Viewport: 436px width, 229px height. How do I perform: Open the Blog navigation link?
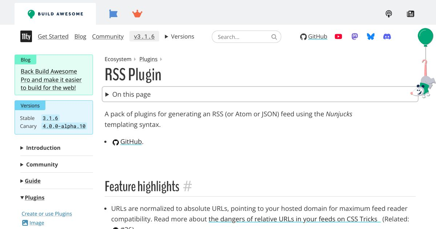(80, 36)
